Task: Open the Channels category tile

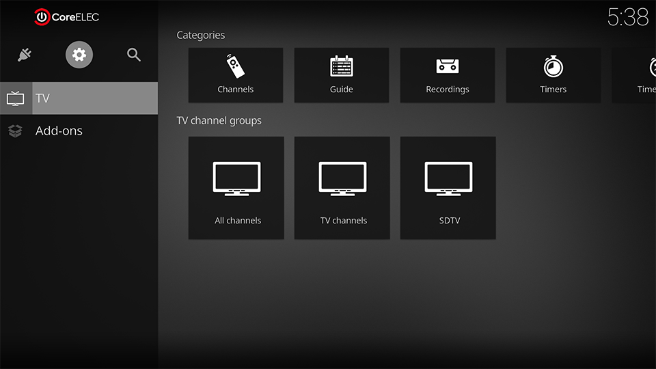Action: pyautogui.click(x=236, y=75)
